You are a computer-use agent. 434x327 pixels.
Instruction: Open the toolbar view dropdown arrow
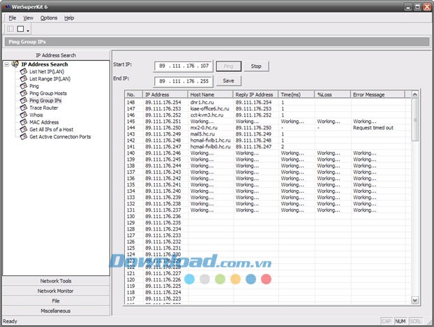(28, 30)
